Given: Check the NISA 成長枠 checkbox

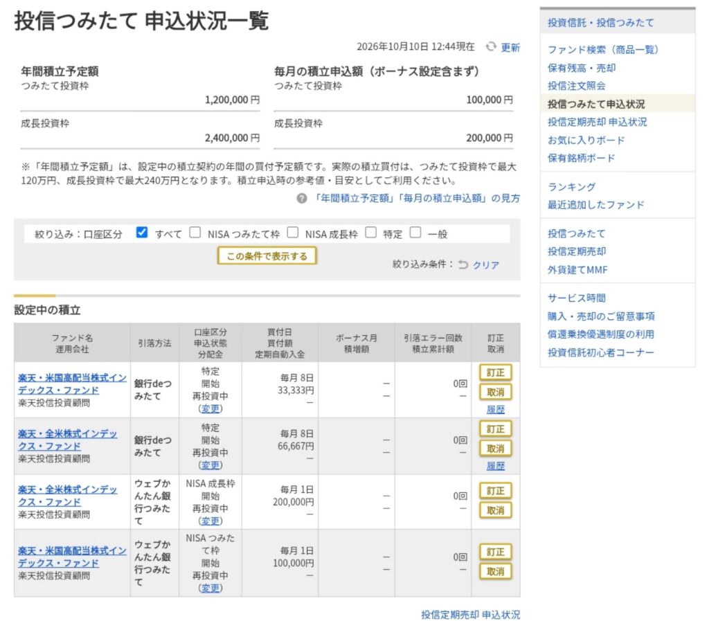Looking at the screenshot, I should pyautogui.click(x=293, y=233).
